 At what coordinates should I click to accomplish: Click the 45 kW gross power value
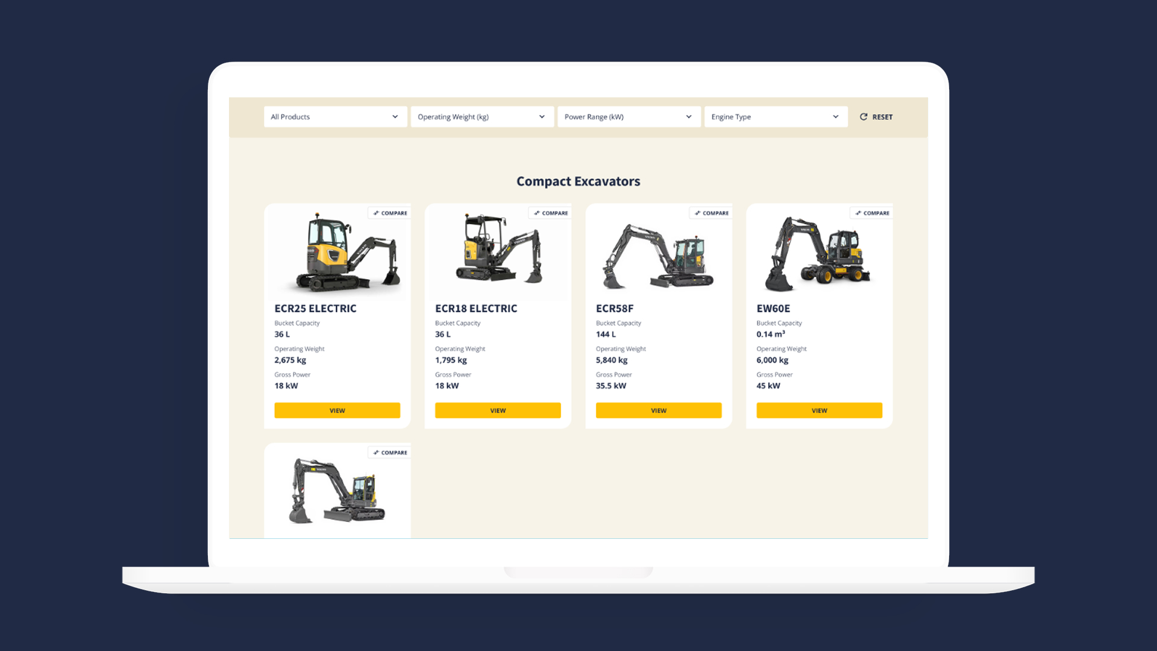768,386
